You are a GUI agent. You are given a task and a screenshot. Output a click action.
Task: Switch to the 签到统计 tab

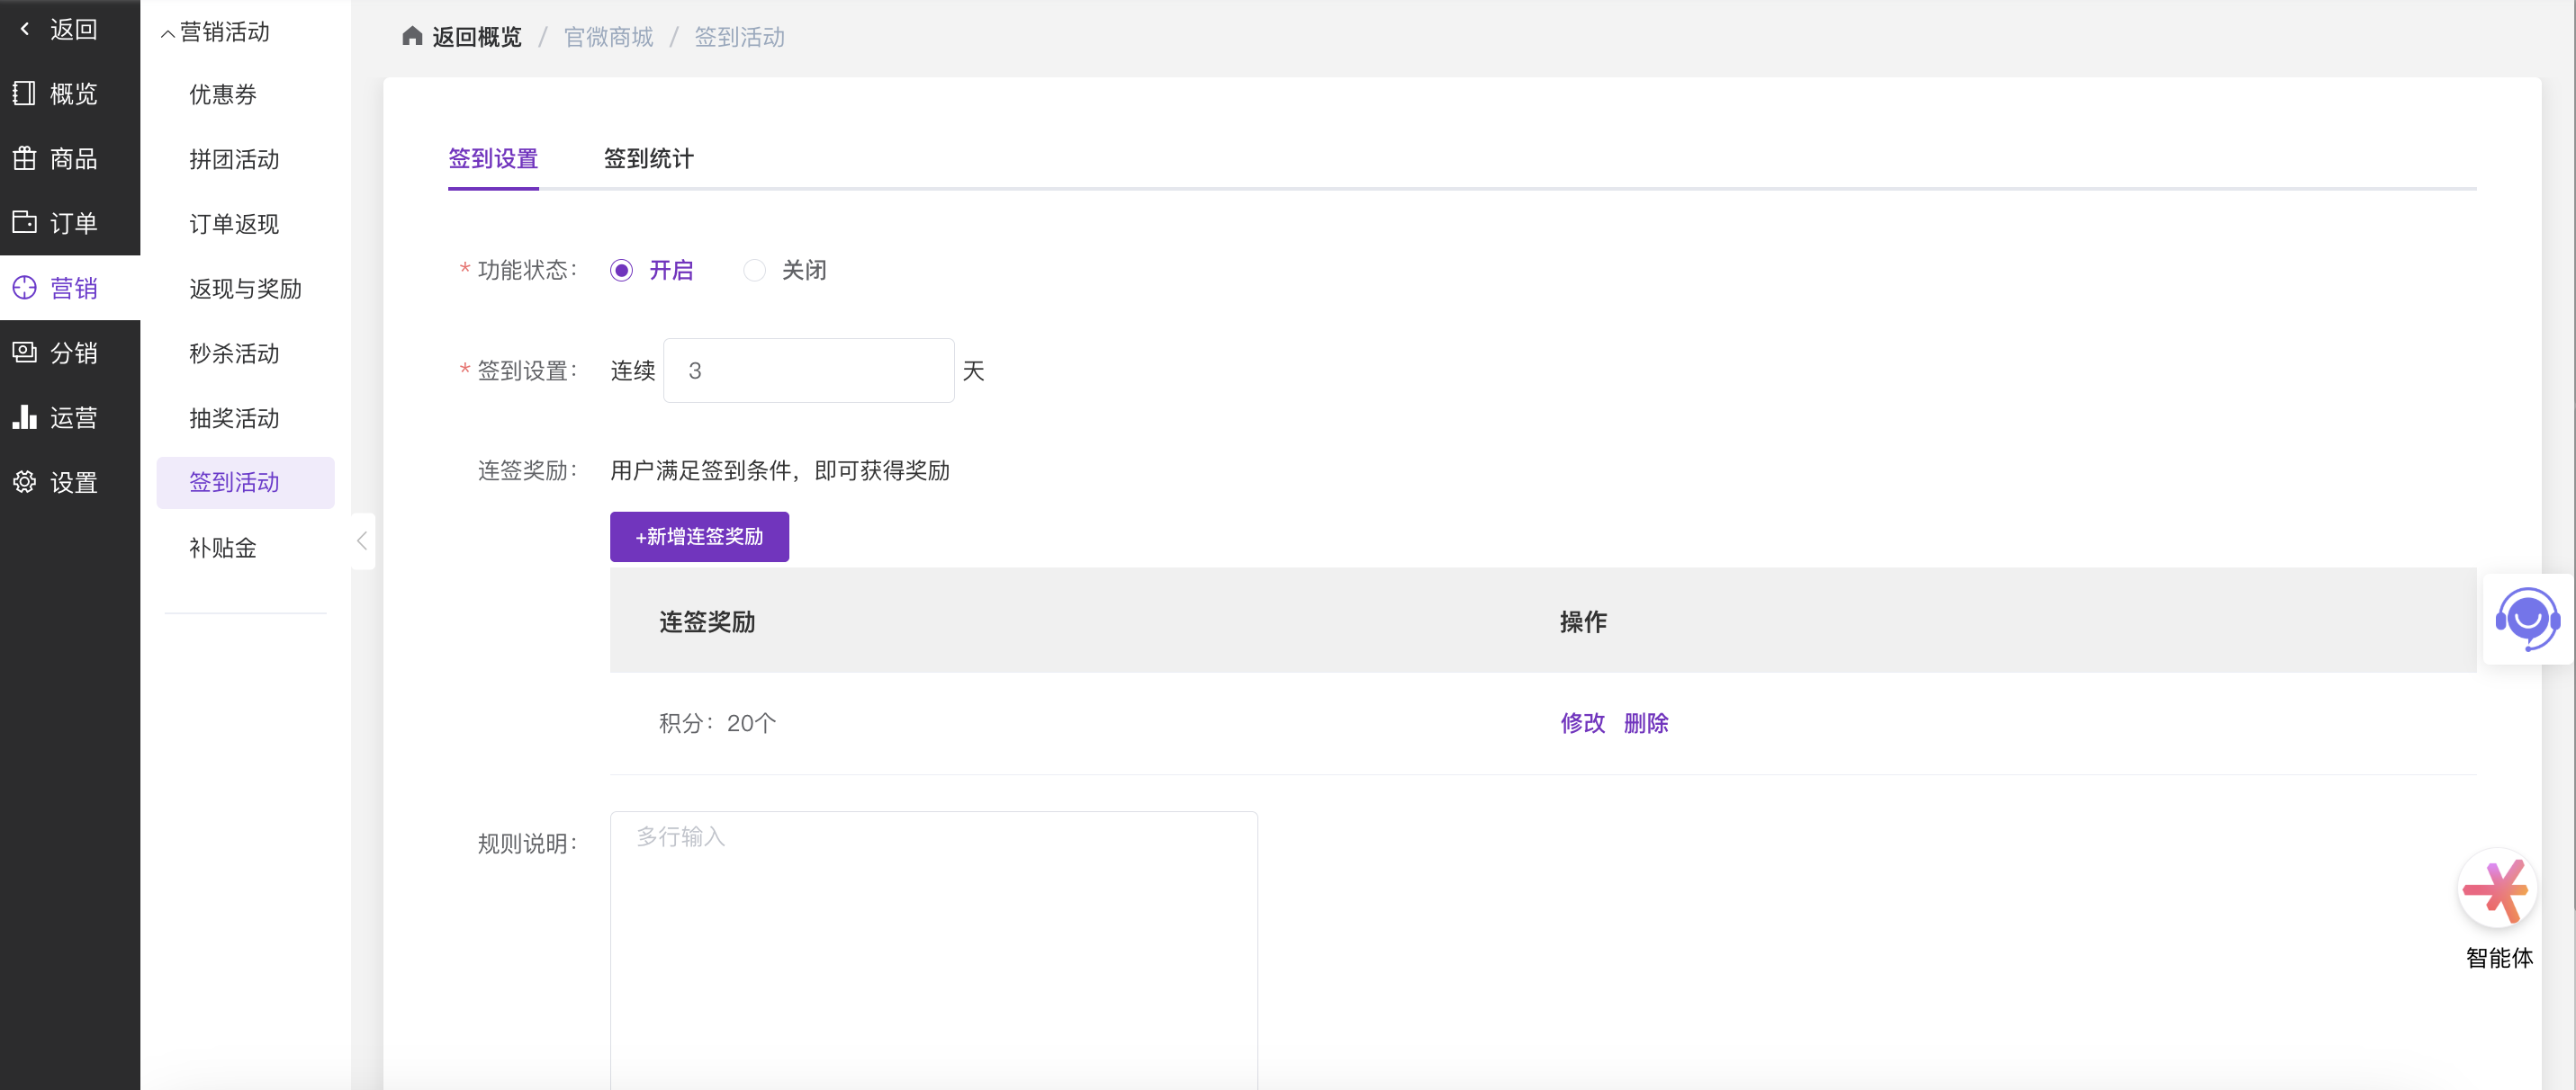pyautogui.click(x=648, y=158)
